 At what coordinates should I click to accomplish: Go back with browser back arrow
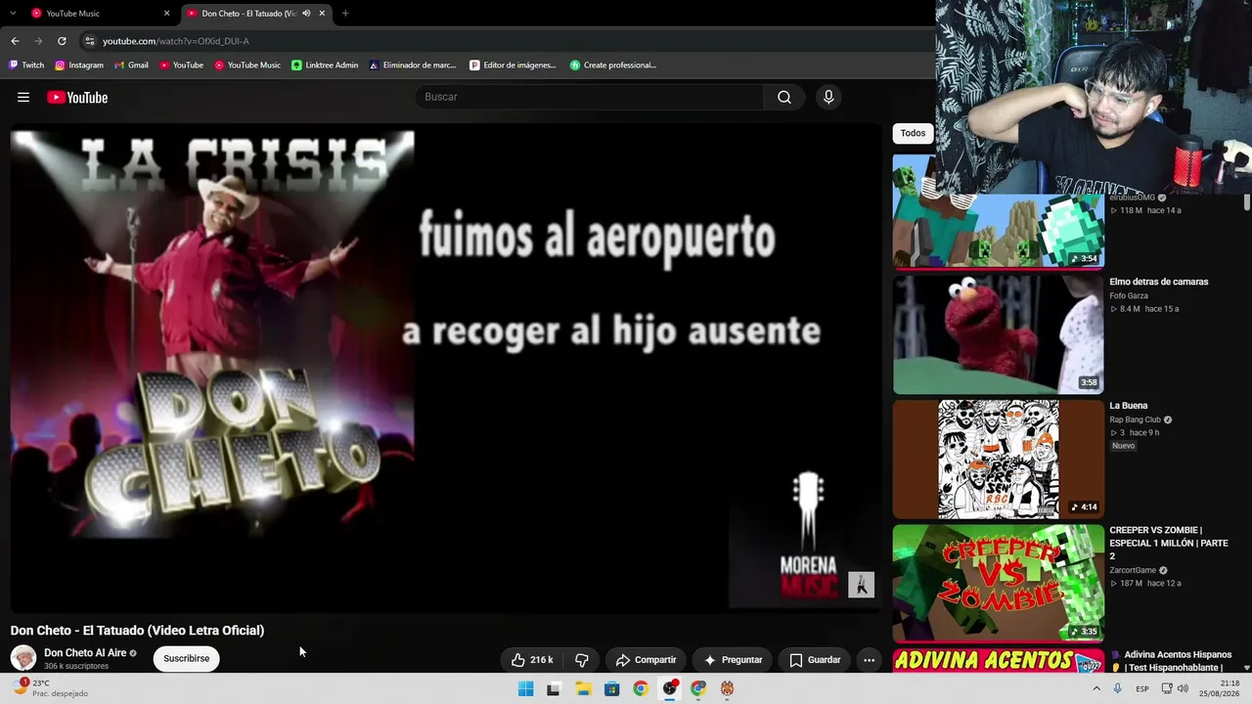click(15, 41)
